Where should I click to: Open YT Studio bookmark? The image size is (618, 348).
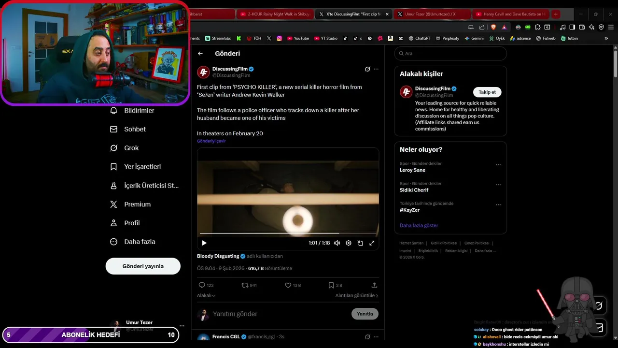point(326,38)
